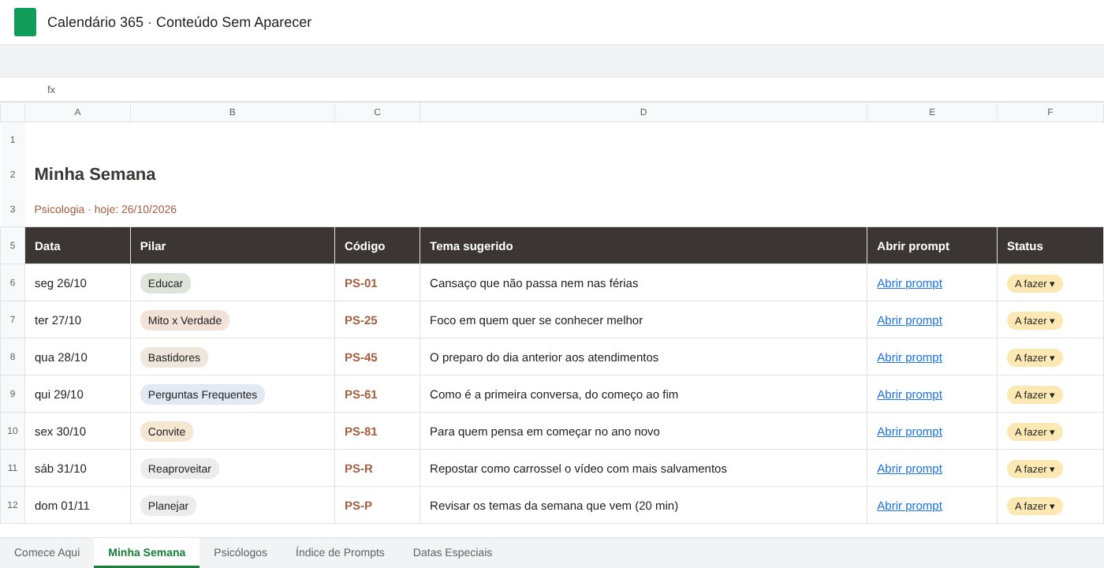Click the Status column header cell

[1050, 245]
